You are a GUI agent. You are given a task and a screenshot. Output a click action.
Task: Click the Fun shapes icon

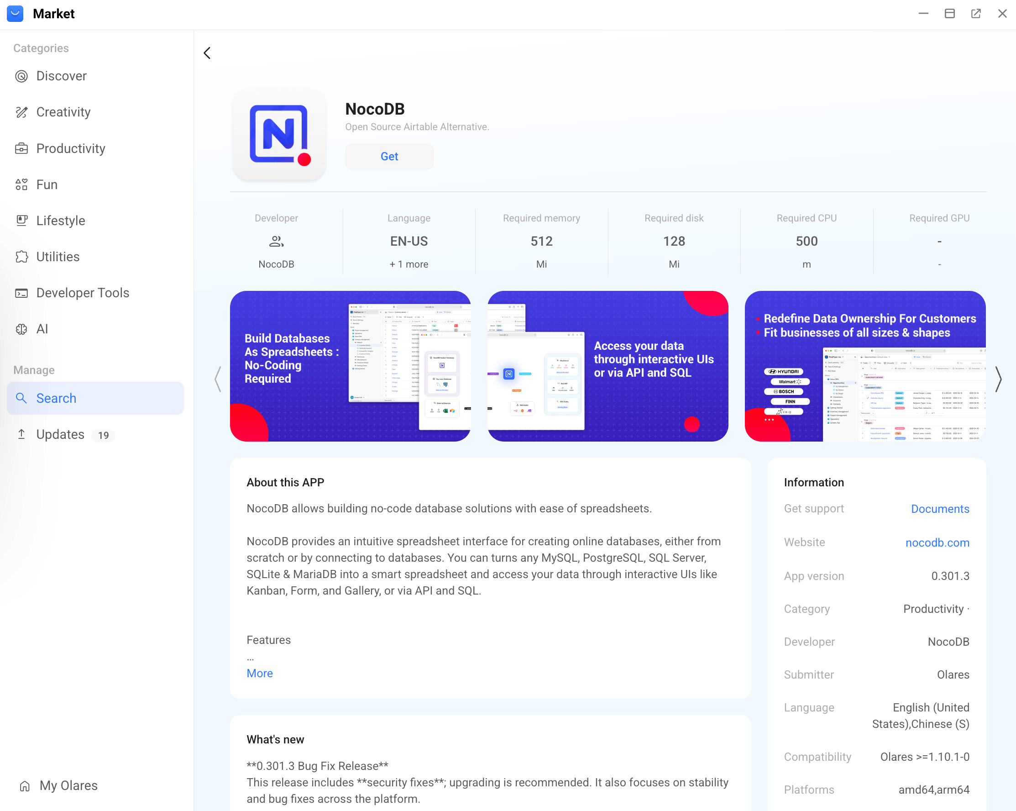21,184
